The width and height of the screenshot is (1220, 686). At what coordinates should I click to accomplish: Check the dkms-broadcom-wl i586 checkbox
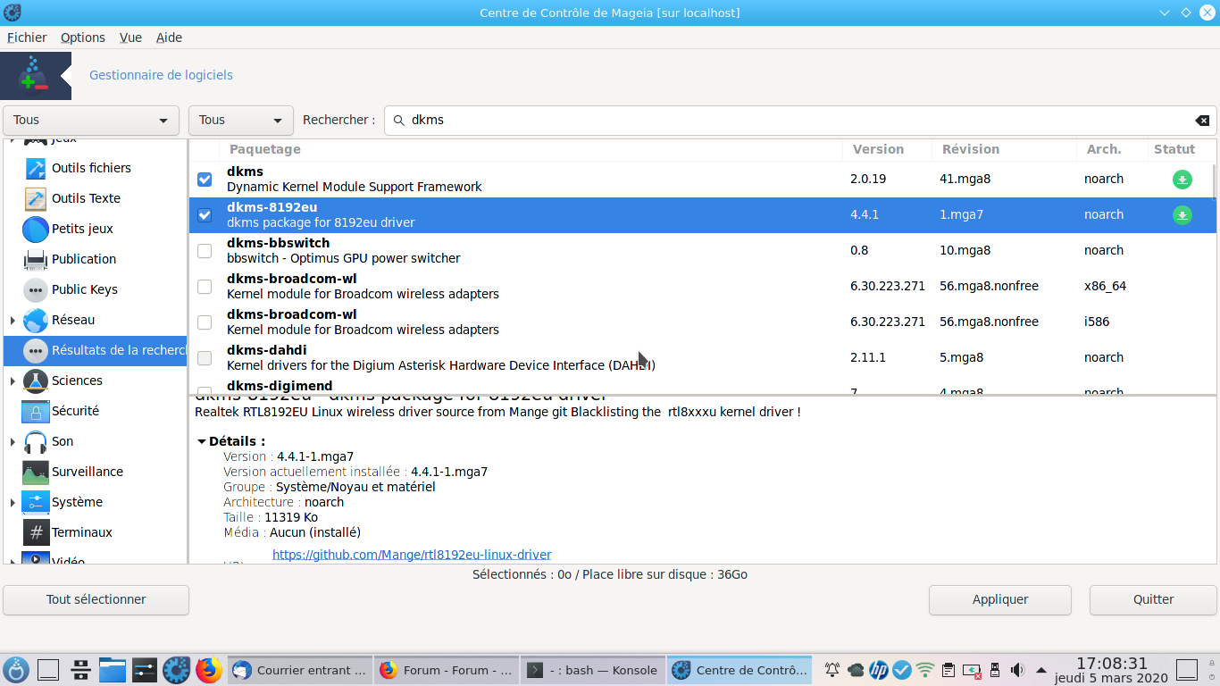[205, 322]
